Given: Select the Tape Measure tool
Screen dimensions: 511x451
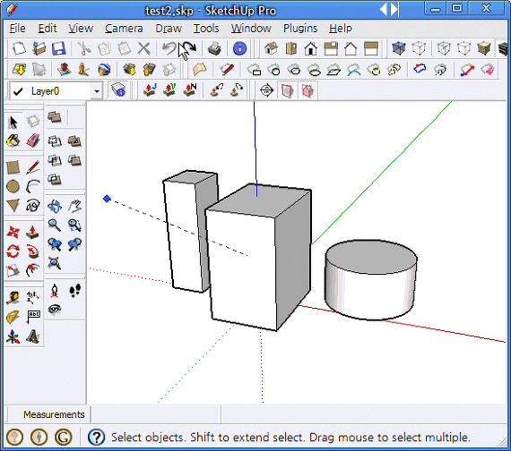Looking at the screenshot, I should tap(13, 298).
